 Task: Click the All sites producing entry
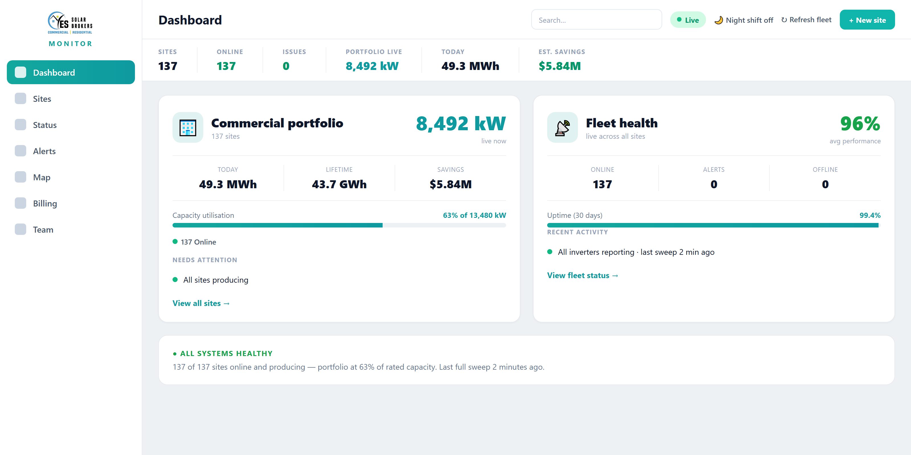(210, 280)
